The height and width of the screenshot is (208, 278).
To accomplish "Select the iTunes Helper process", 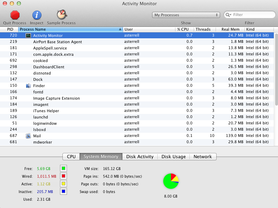I will tap(137, 111).
